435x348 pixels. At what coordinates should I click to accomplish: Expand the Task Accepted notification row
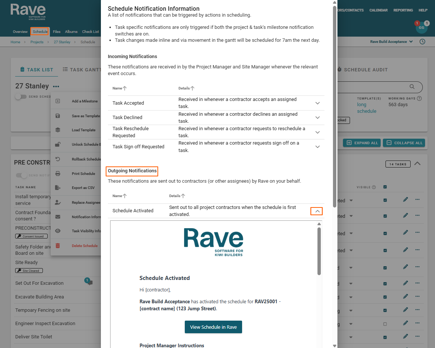[x=317, y=103]
